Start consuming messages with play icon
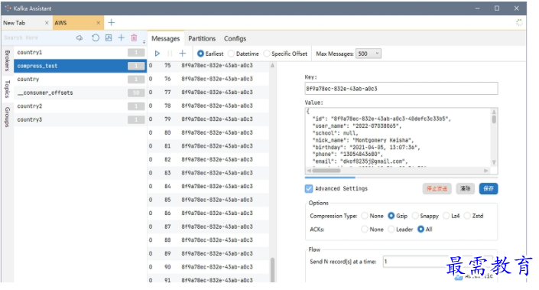Screen dimensions: 539x290 tap(157, 54)
